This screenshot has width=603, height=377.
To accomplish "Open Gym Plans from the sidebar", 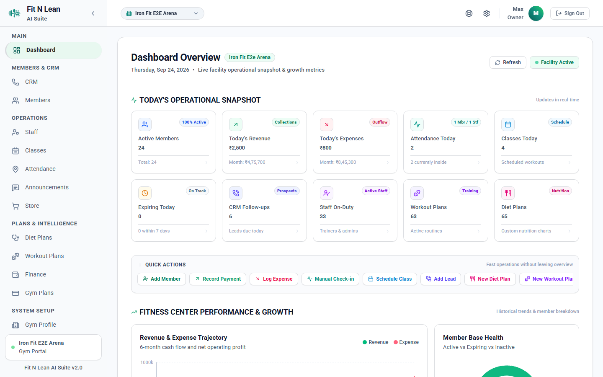I will (54, 293).
